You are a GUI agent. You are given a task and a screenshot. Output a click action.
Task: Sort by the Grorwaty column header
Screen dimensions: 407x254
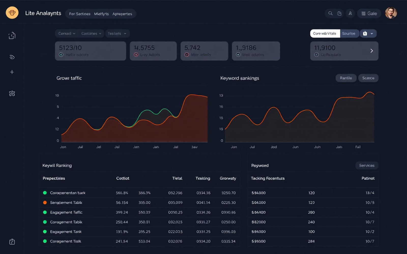[x=228, y=178]
